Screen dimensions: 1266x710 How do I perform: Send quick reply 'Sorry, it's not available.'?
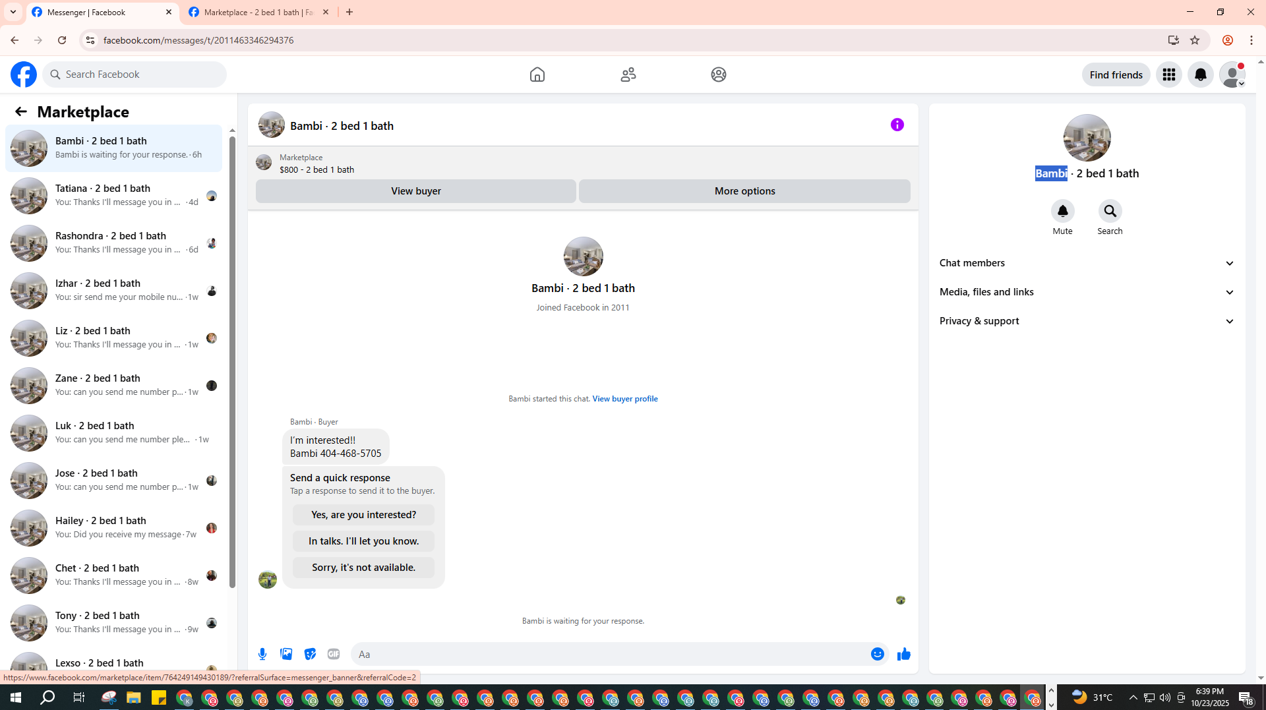click(x=364, y=568)
